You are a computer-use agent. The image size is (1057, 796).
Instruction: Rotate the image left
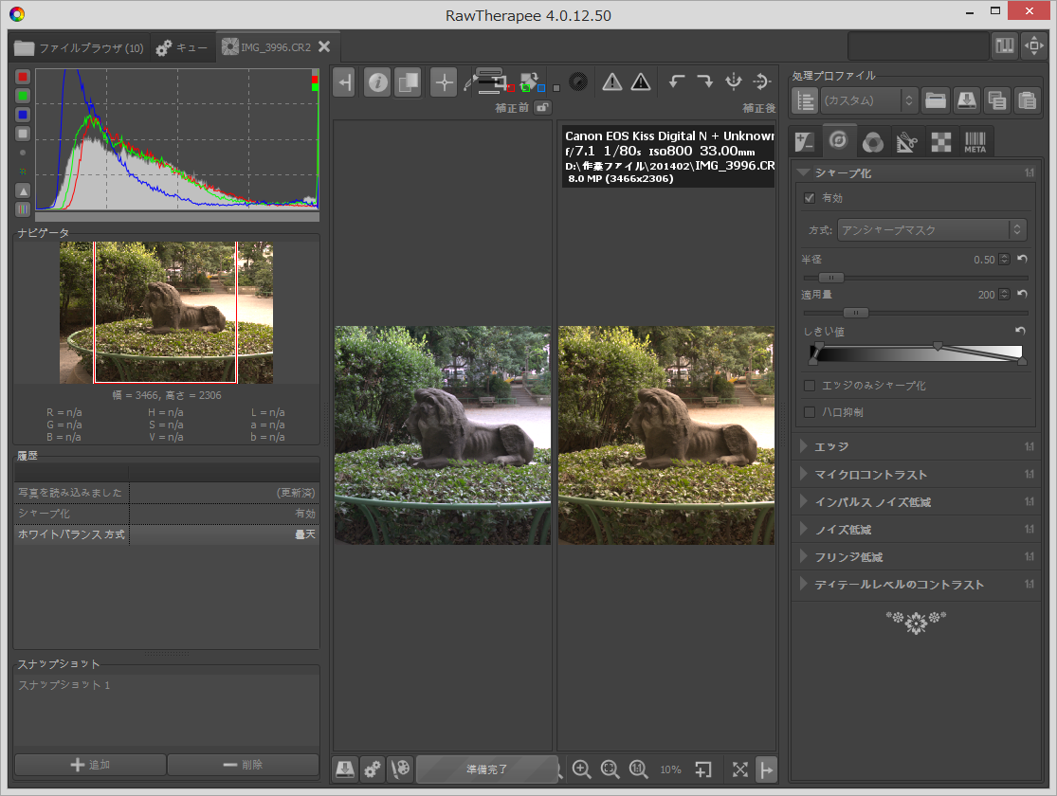[x=677, y=82]
